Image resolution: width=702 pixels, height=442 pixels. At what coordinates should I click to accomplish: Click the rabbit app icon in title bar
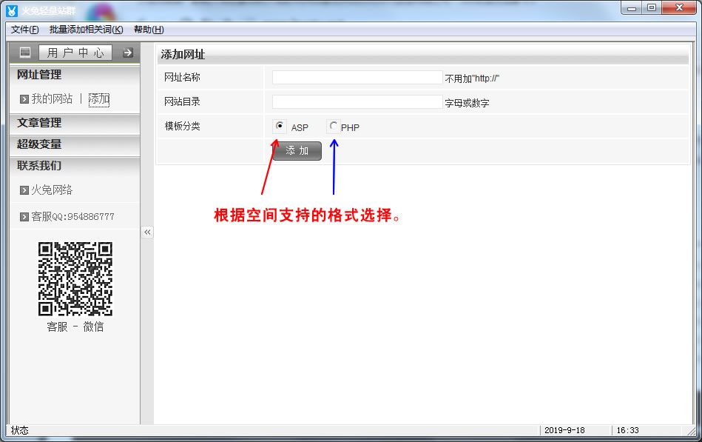(12, 9)
